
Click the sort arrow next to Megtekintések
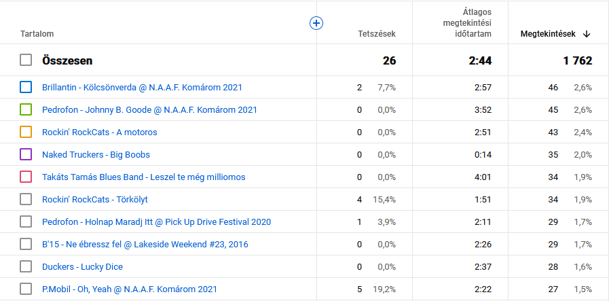tap(587, 34)
